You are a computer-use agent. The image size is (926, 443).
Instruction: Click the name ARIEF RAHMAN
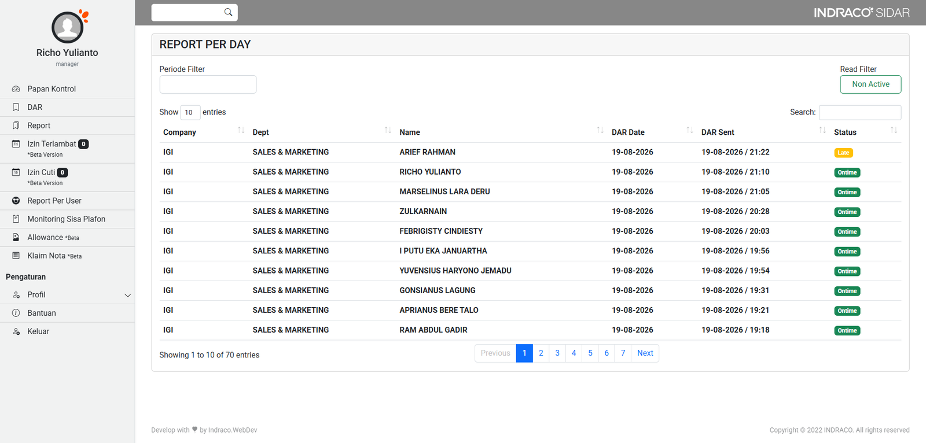(x=427, y=152)
